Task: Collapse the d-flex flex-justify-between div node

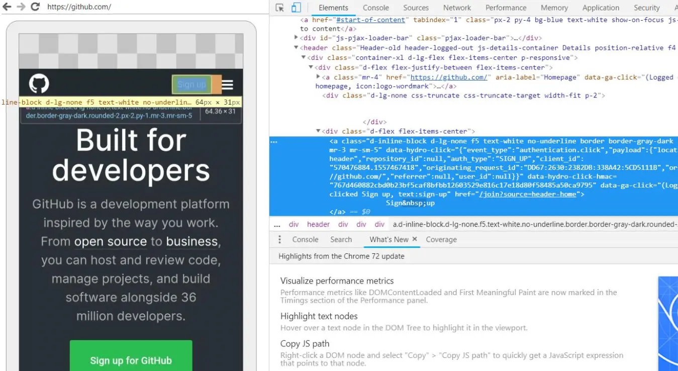Action: (311, 67)
